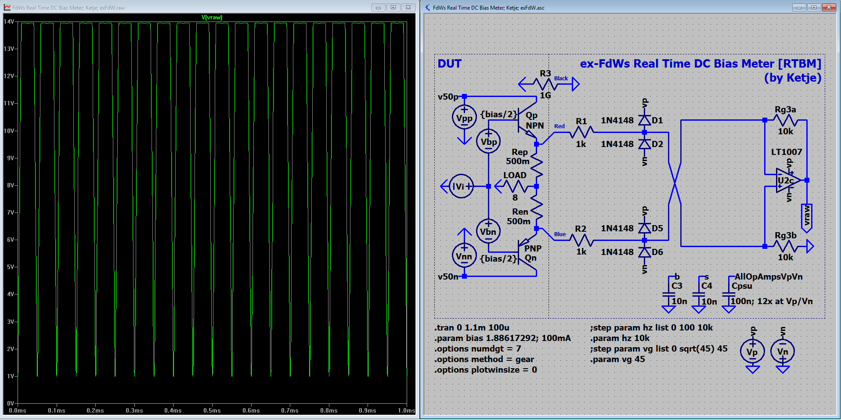
Task: Close the schematic exFdW.asc window
Action: (x=829, y=7)
